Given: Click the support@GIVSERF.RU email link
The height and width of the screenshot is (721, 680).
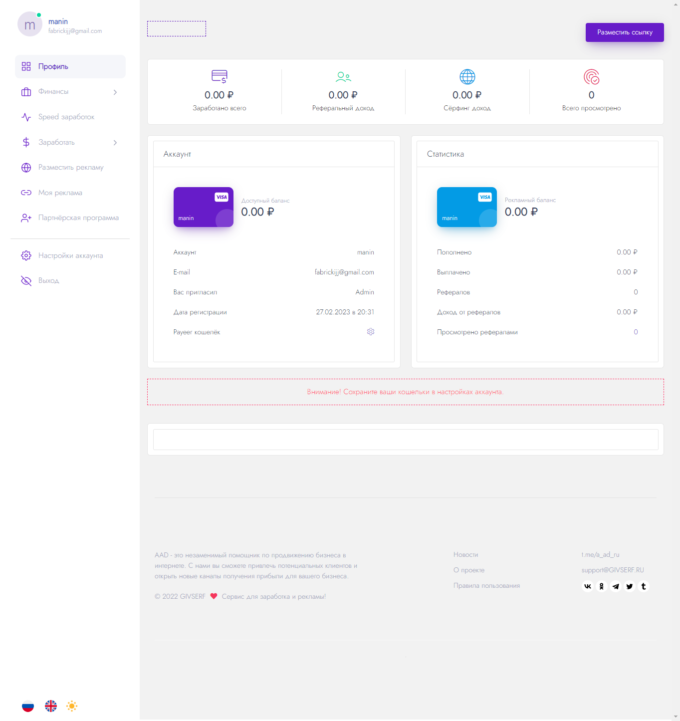Looking at the screenshot, I should [x=613, y=570].
